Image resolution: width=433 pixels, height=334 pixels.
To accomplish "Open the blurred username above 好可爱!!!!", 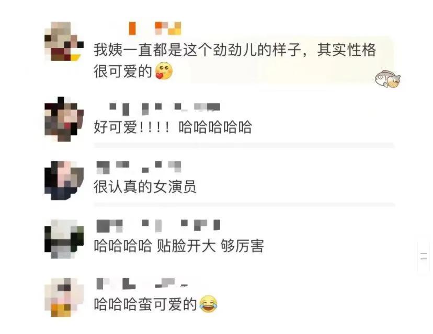I will [165, 109].
